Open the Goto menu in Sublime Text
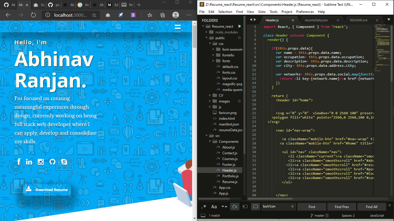This screenshot has width=394, height=221. point(262,12)
